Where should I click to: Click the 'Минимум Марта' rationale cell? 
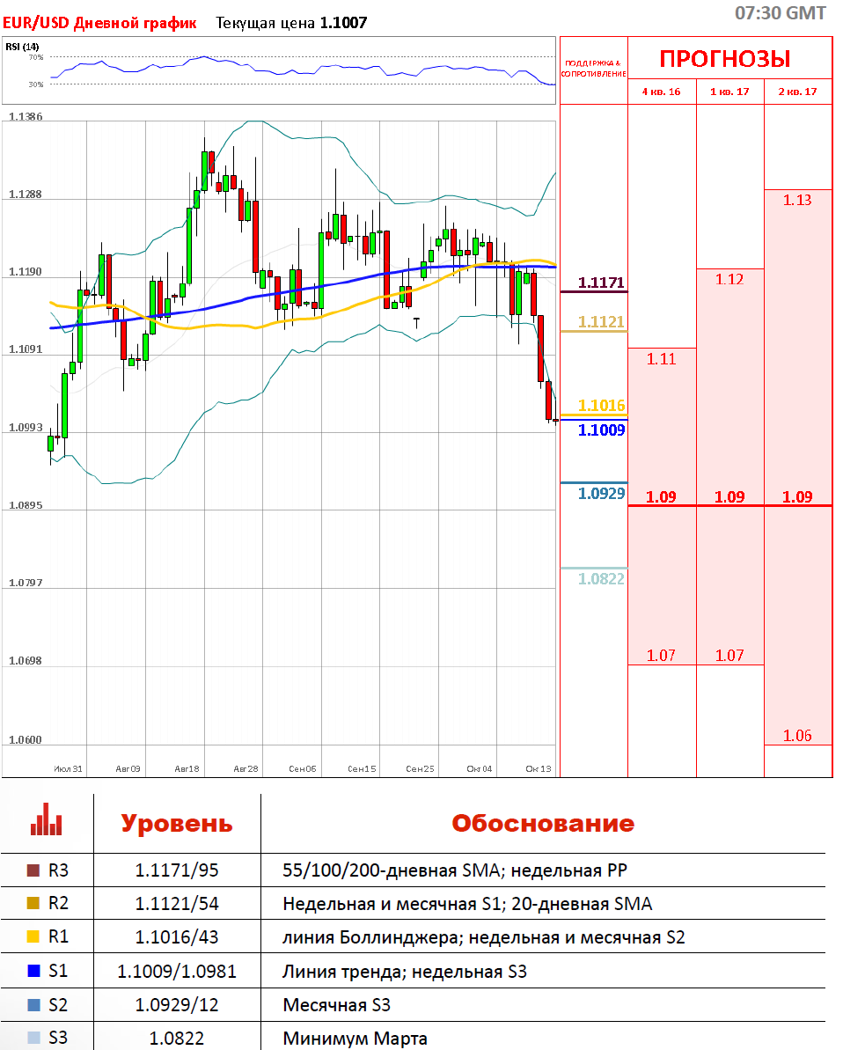click(x=355, y=1039)
